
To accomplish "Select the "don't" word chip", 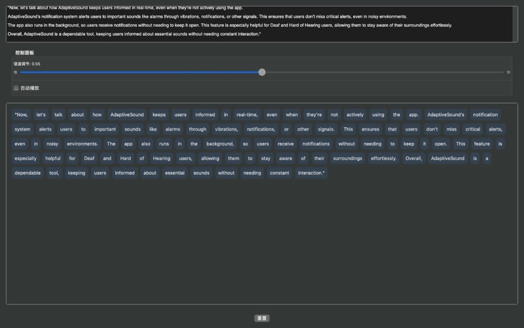I will pos(432,129).
